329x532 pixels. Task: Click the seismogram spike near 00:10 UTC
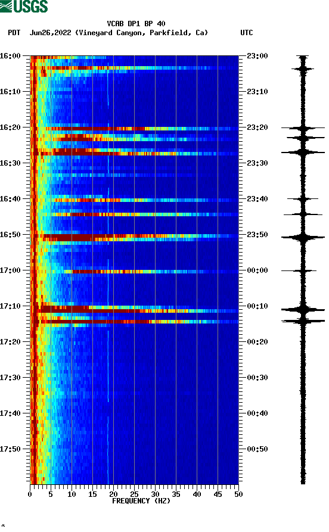(303, 309)
